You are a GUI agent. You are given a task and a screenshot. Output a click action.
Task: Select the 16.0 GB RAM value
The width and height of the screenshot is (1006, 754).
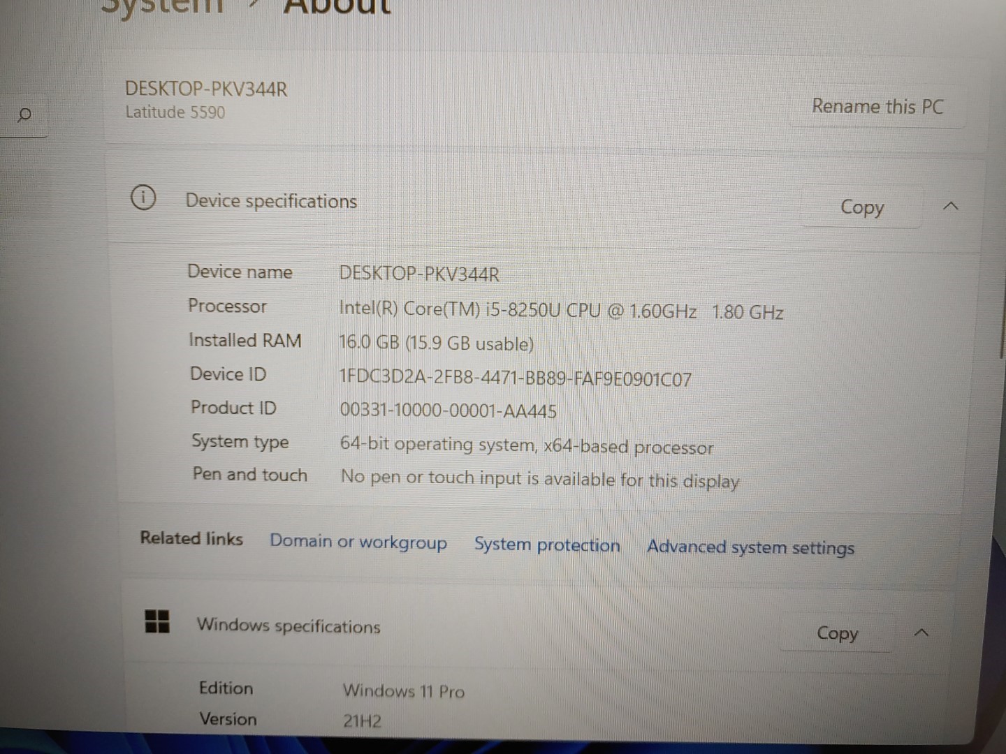(x=437, y=343)
